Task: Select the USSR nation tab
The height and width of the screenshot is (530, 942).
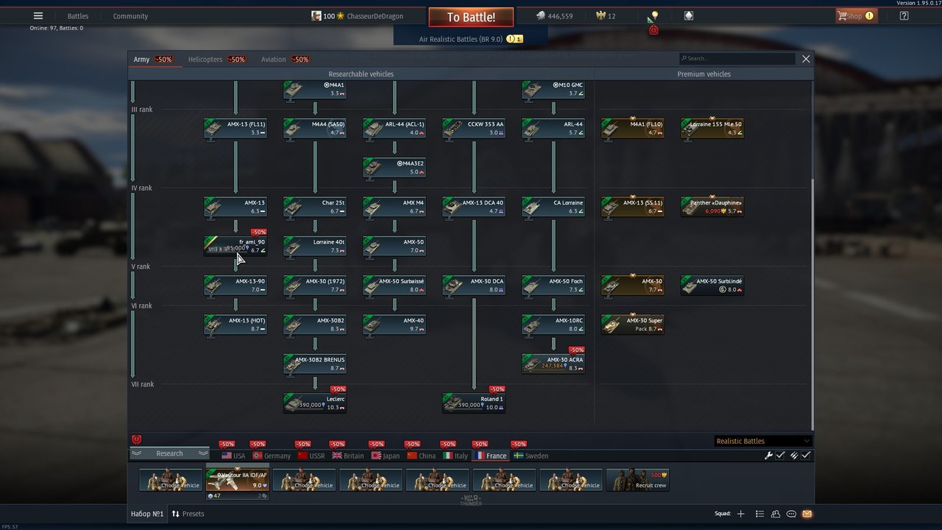Action: pyautogui.click(x=311, y=456)
